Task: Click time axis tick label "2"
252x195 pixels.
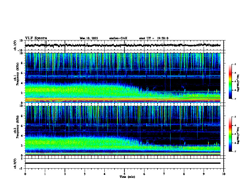Action: point(65,174)
